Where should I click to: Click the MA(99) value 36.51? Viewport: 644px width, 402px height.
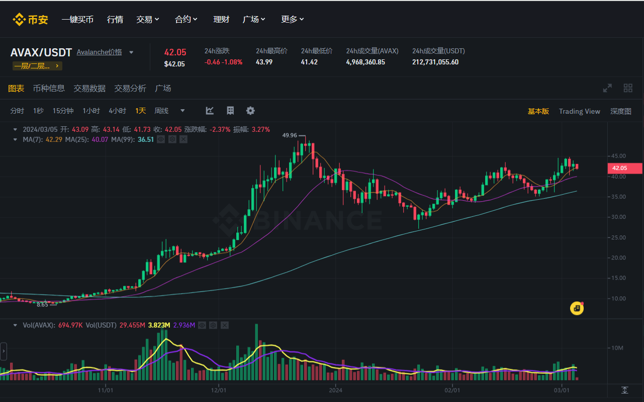(x=146, y=139)
